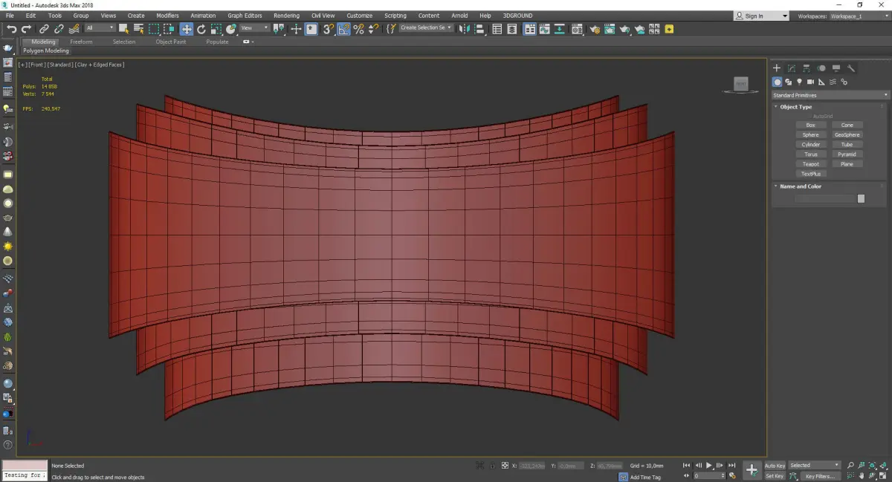Click the Teapot primitive button
The image size is (892, 482).
[x=810, y=164]
